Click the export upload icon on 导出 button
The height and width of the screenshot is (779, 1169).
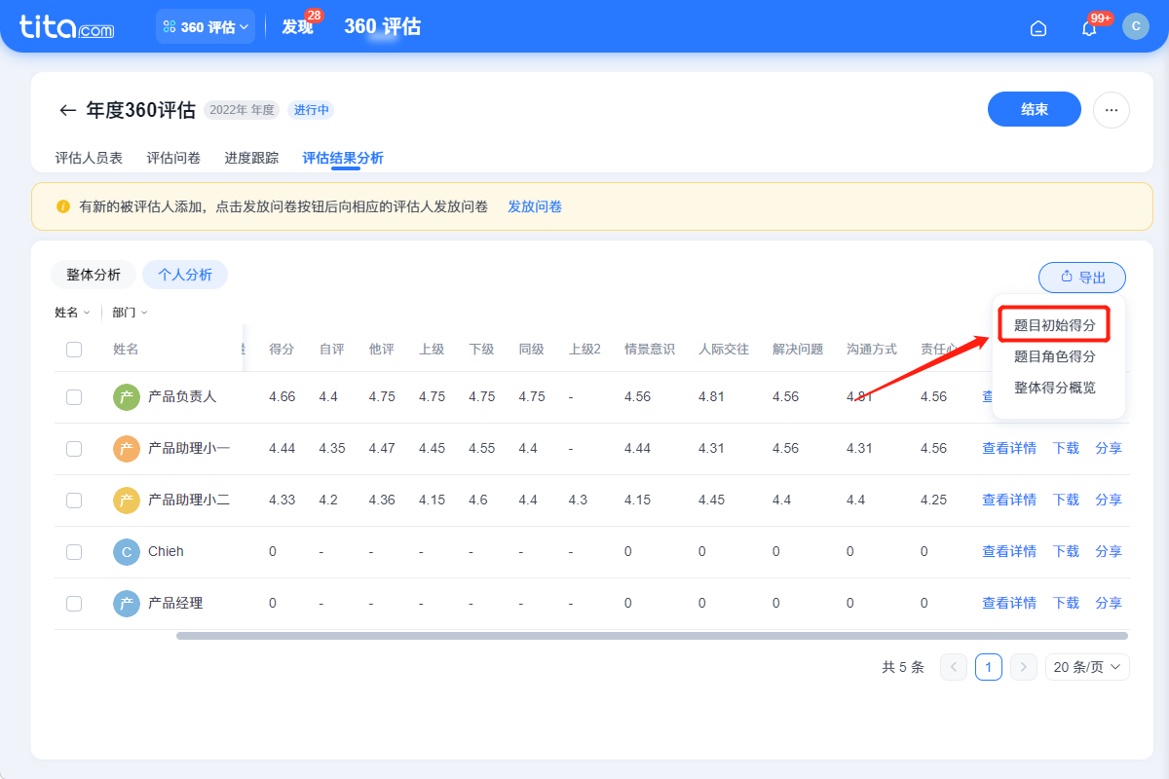[1067, 278]
